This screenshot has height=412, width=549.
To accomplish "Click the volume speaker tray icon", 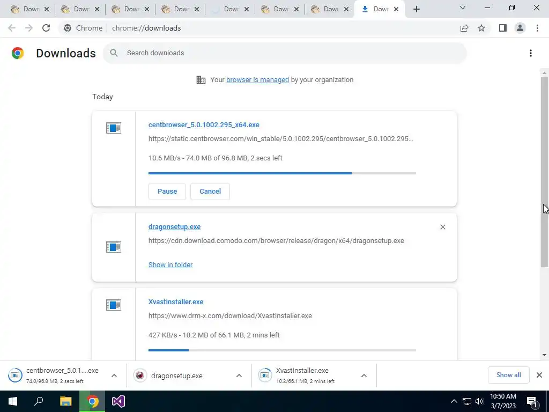I will 479,401.
